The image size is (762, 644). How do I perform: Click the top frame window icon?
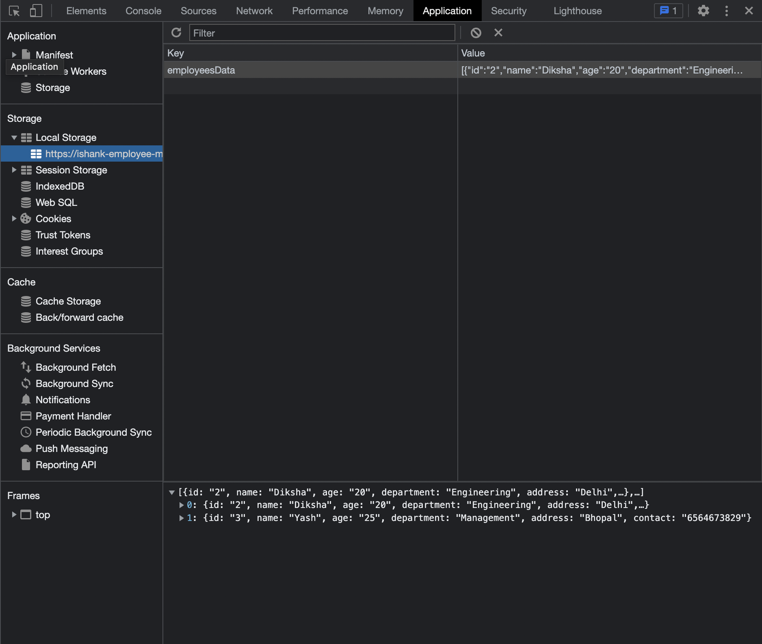pos(26,515)
